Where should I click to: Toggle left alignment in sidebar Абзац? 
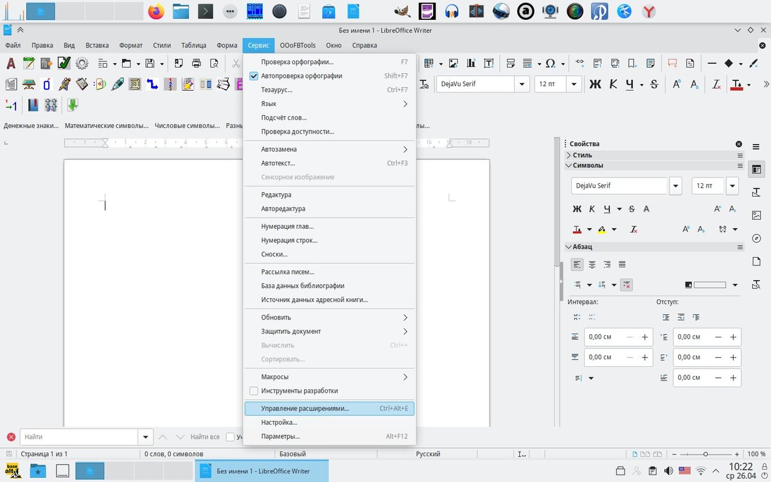[578, 264]
